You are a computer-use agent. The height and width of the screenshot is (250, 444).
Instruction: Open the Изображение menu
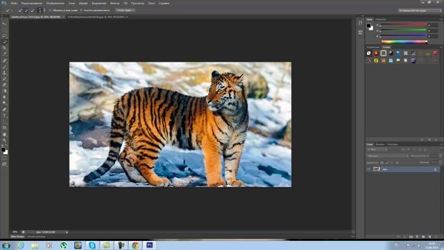point(55,3)
